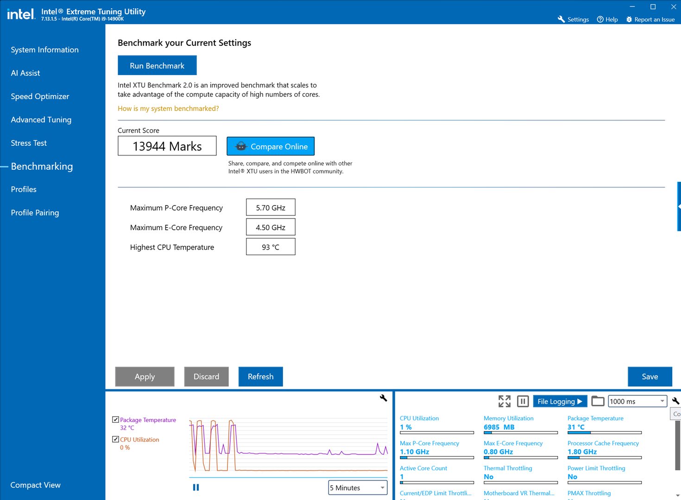The height and width of the screenshot is (500, 681).
Task: Toggle Package Temperature checkbox
Action: 115,419
